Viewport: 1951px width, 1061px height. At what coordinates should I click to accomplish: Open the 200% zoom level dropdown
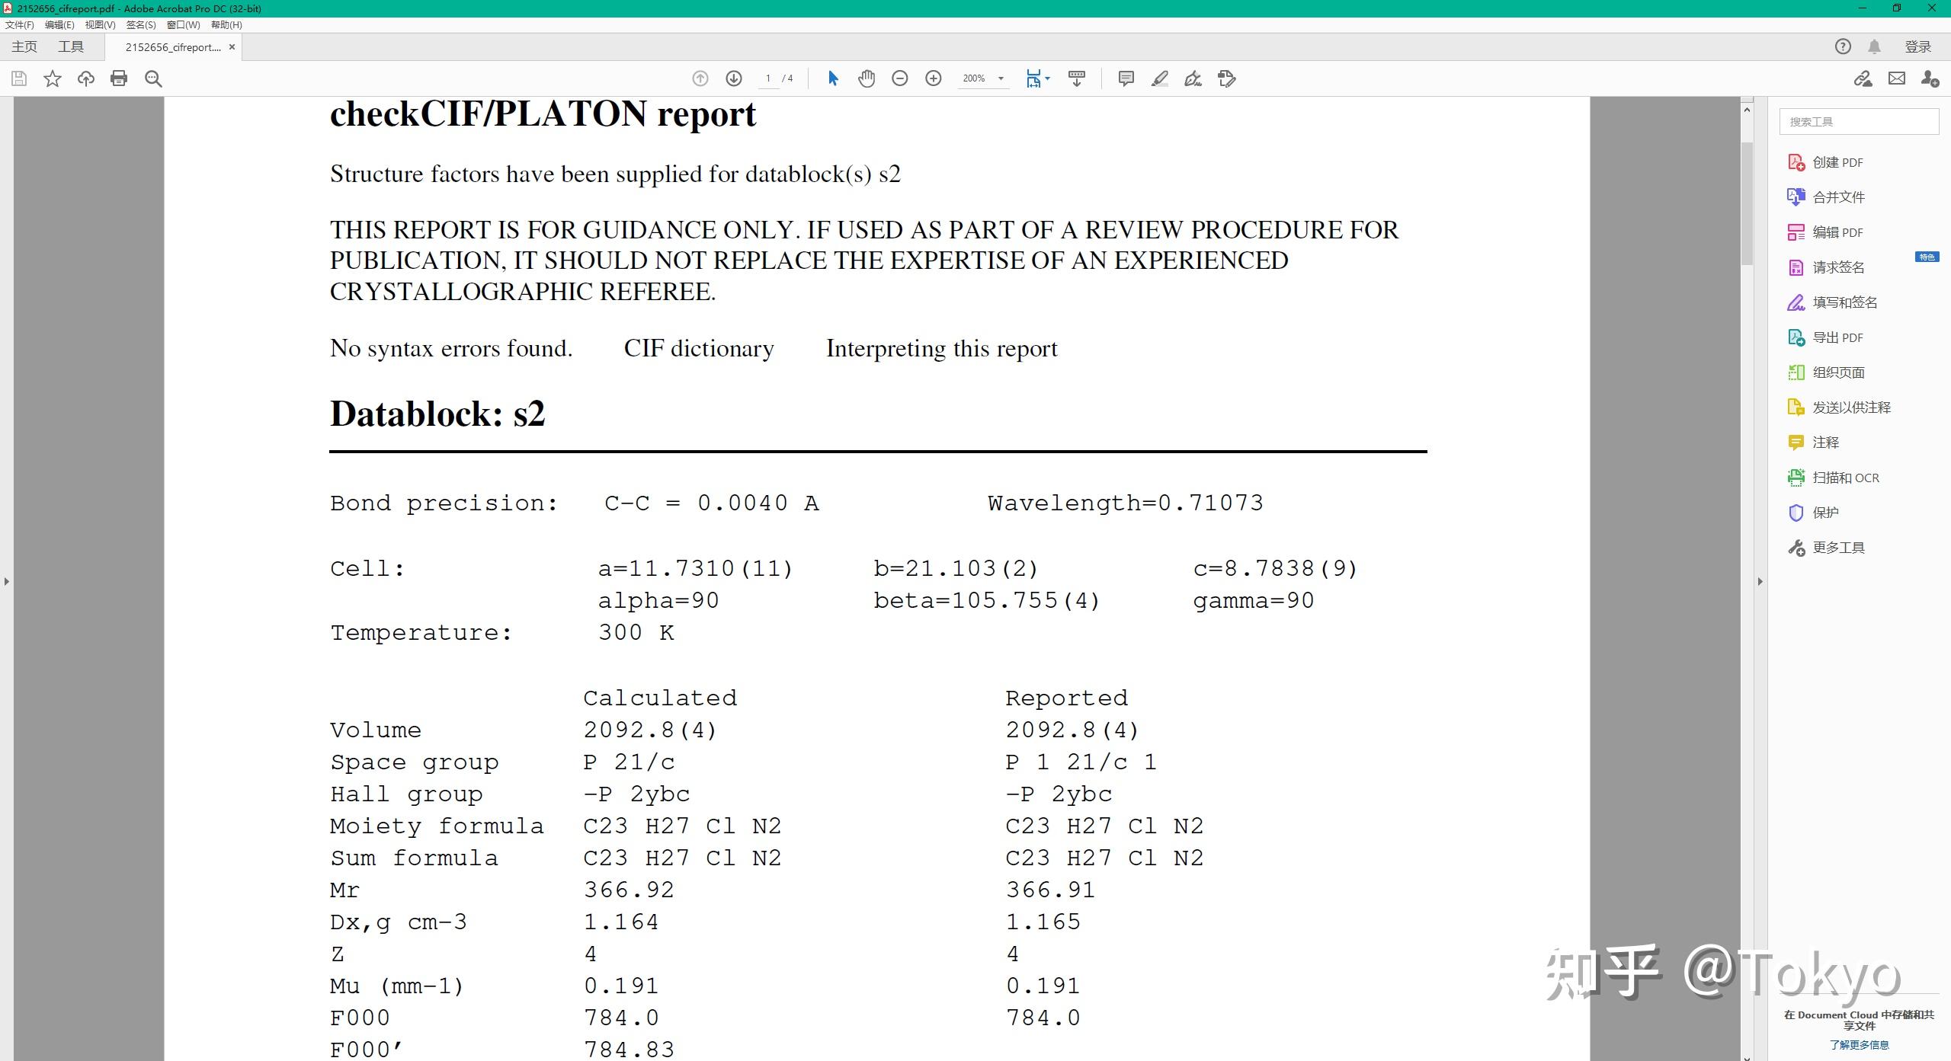click(x=1001, y=78)
